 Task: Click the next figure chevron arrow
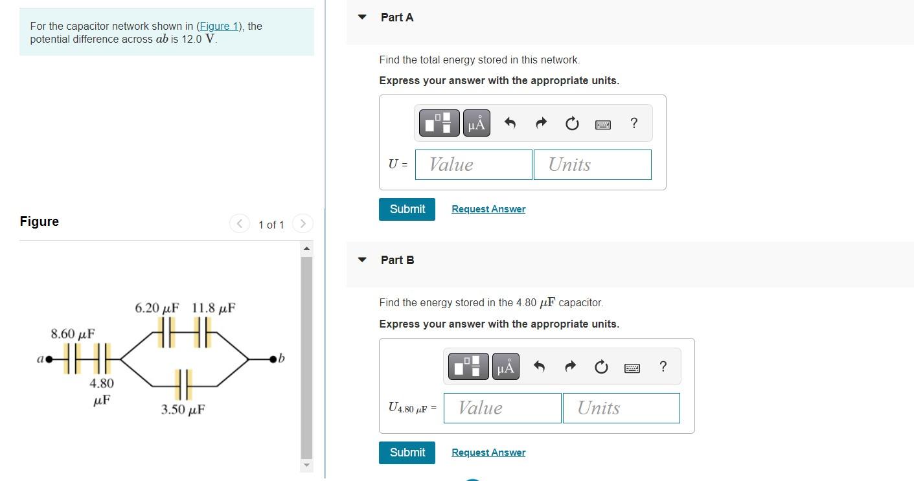click(x=303, y=223)
